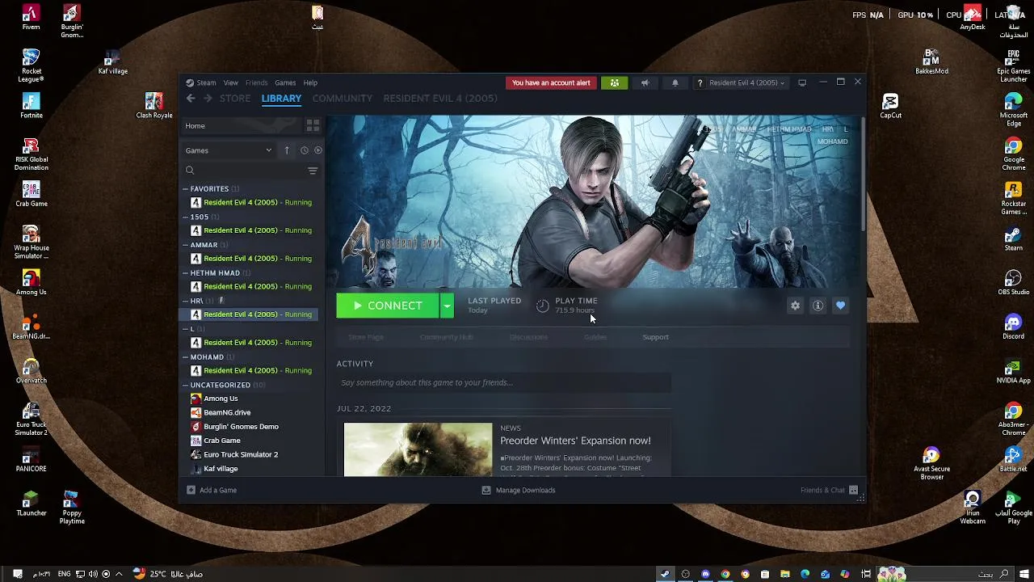Click the sort order up-arrow icon
Screen dimensions: 1034x582
pos(286,150)
